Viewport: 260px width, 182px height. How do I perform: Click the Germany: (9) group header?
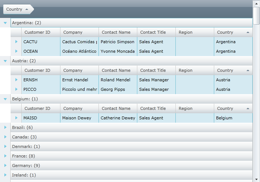point(131,166)
